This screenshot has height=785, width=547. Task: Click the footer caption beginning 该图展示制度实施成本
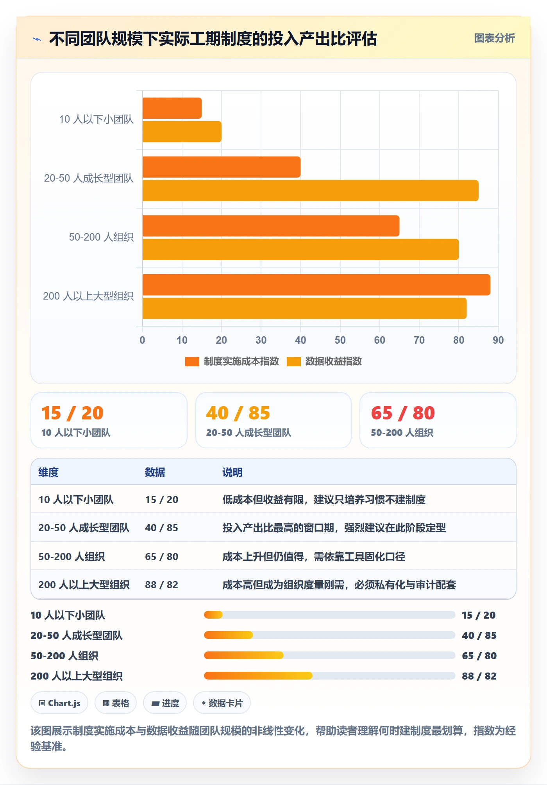coord(273,738)
